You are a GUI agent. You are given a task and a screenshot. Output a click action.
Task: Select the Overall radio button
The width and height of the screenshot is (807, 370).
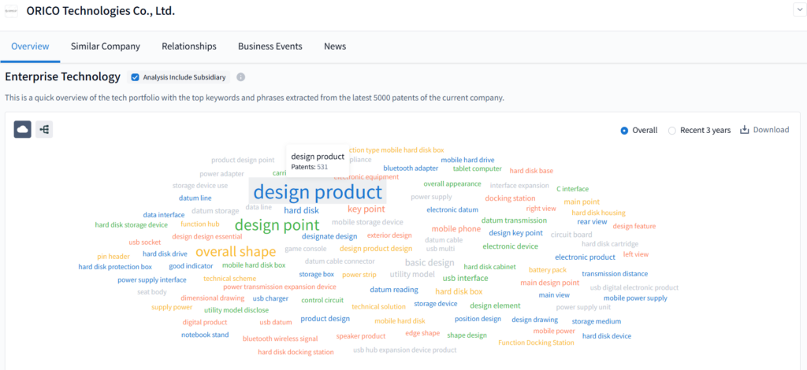point(625,130)
